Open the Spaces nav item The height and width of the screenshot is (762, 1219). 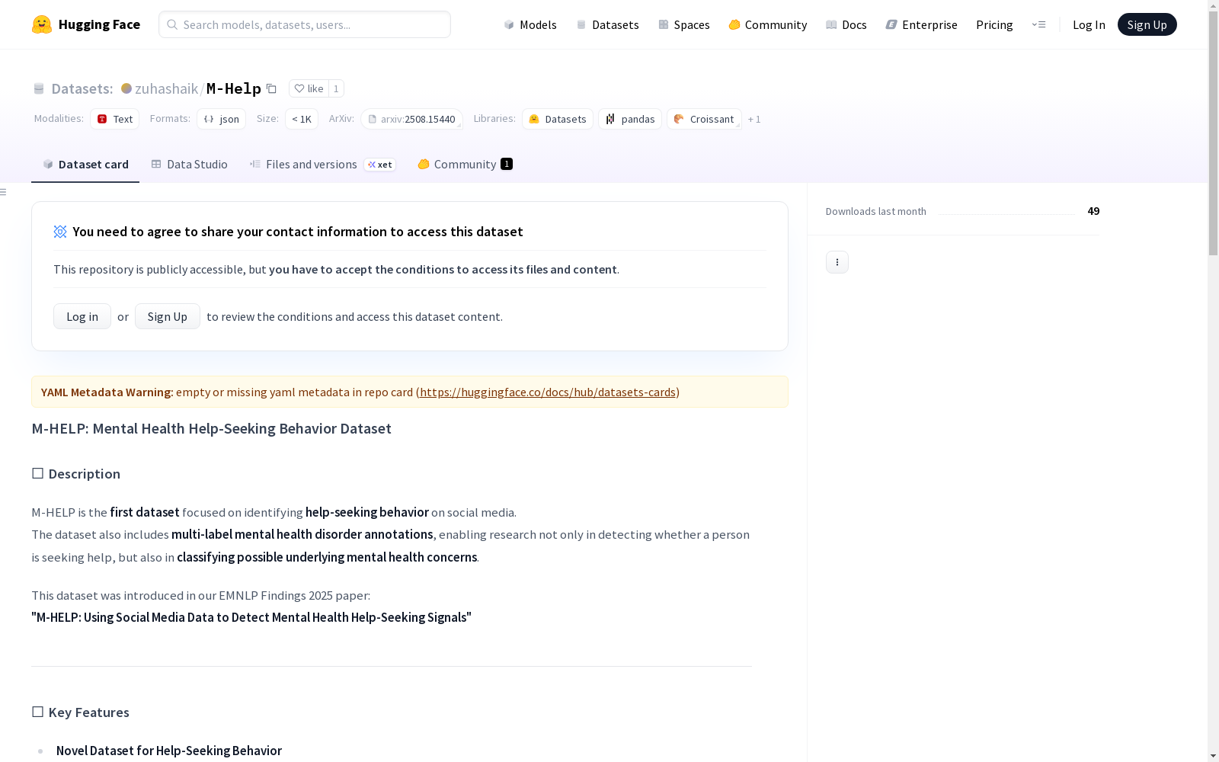click(x=684, y=24)
